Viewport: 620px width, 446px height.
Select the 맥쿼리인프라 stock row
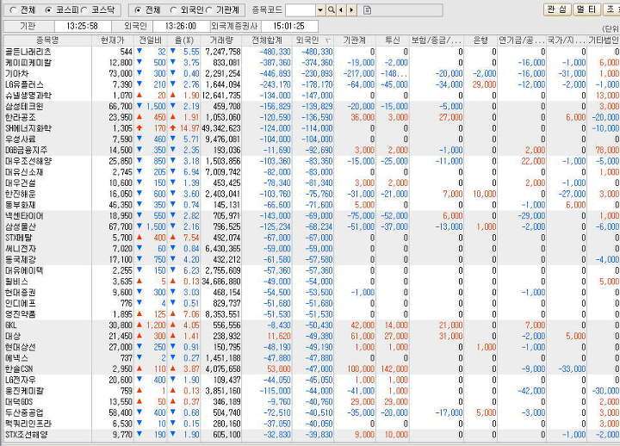[312, 424]
